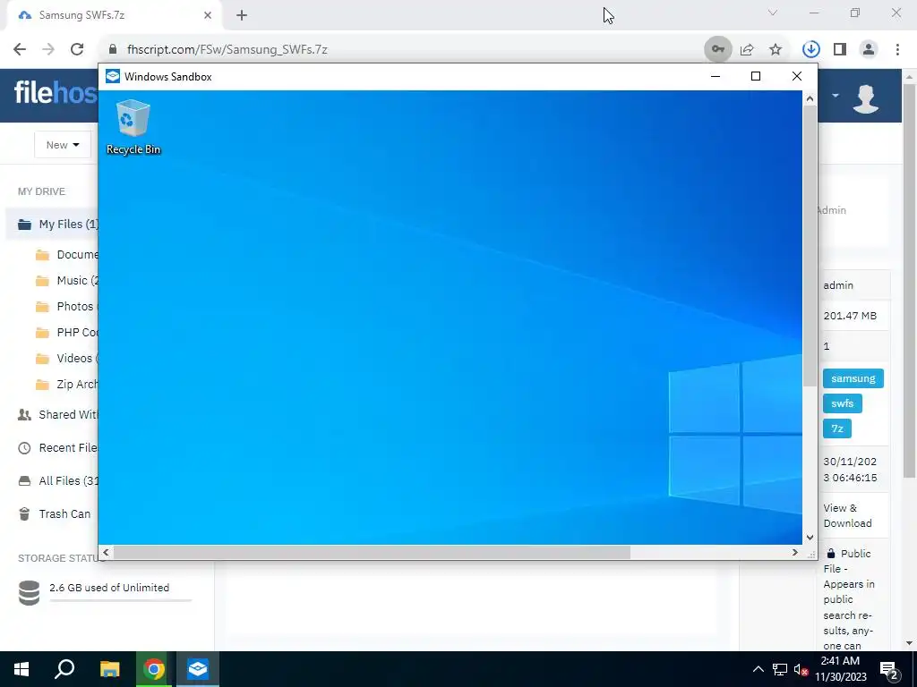This screenshot has height=687, width=917.
Task: Open All Files in sidebar
Action: pyautogui.click(x=57, y=480)
